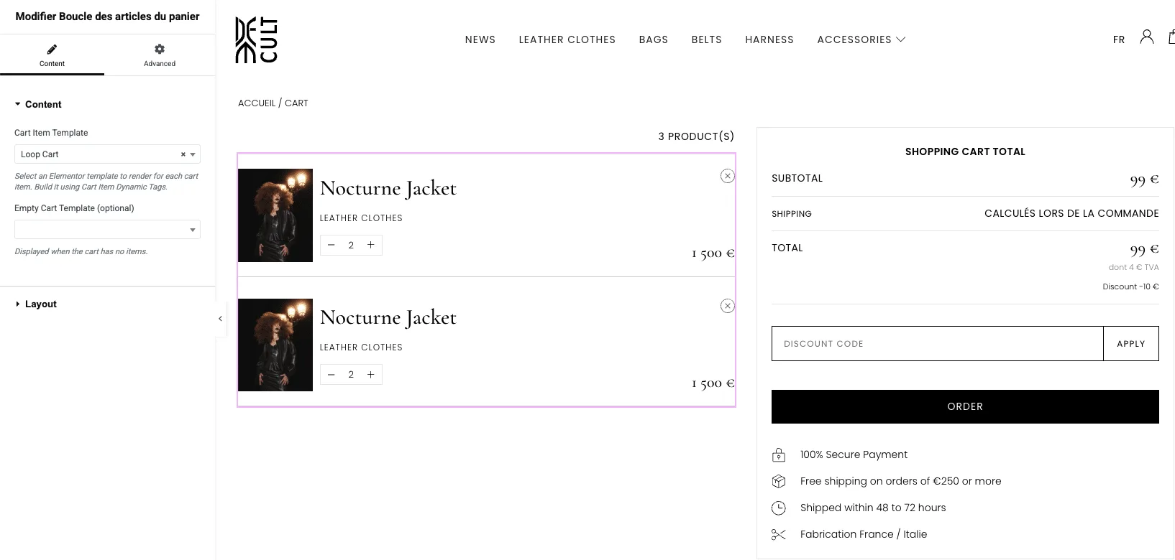Click the secure payment lock icon
Viewport: 1175px width, 560px height.
(778, 454)
